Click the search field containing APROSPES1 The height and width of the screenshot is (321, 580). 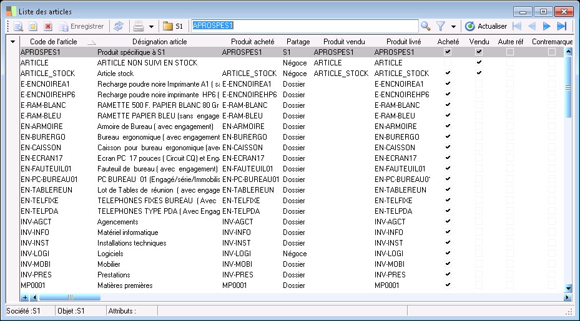[304, 26]
